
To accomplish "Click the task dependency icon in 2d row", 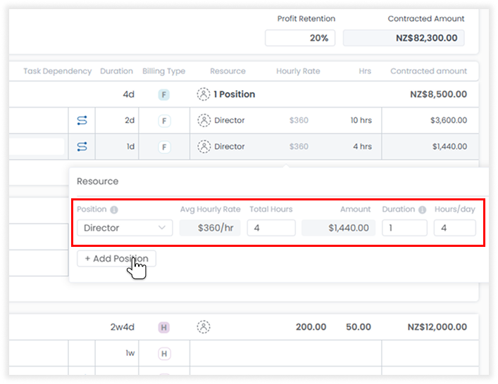I will (x=82, y=120).
